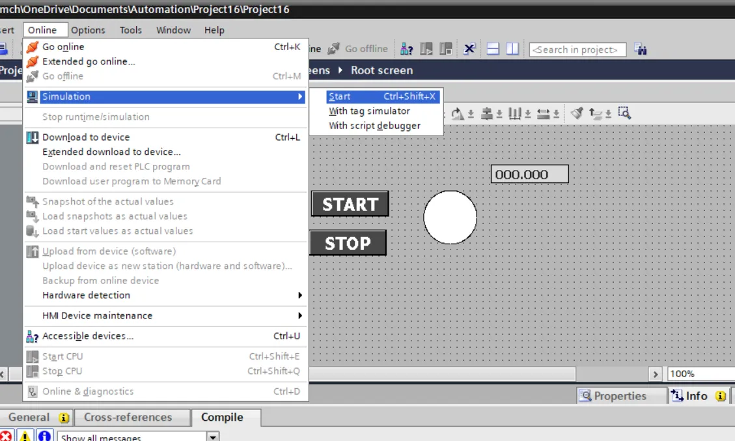The image size is (735, 441).
Task: Select the format painter icon
Action: click(578, 113)
